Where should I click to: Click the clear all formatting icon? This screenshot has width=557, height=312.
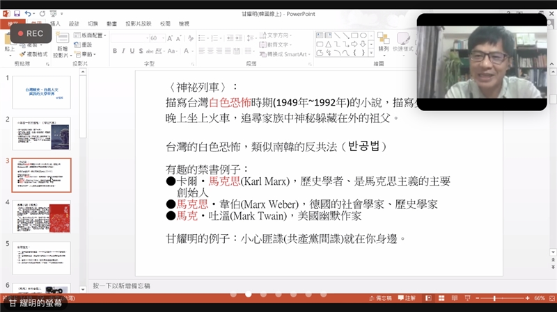(191, 38)
